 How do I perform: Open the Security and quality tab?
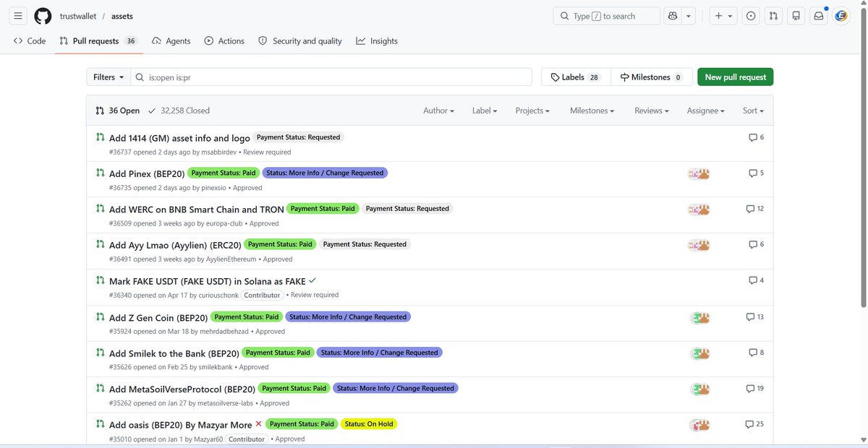(300, 41)
